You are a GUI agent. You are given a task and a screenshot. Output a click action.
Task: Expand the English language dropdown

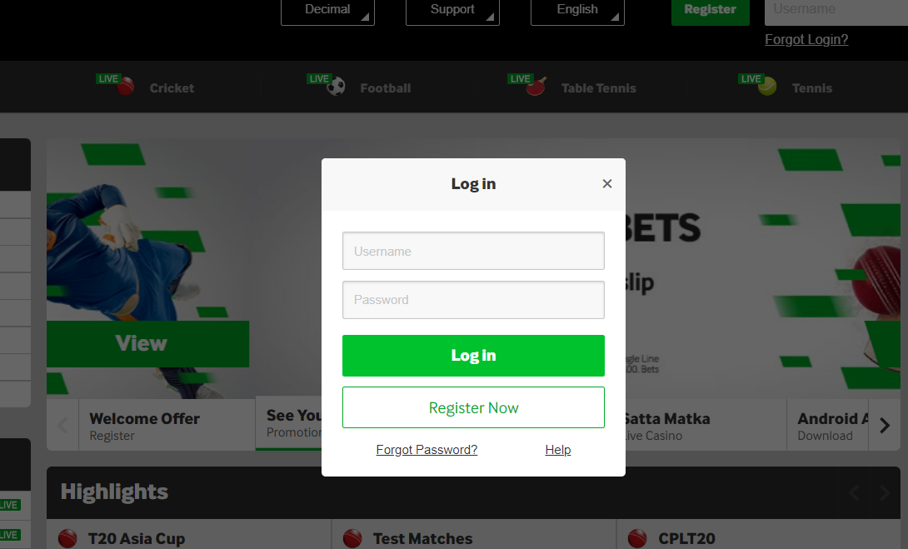(578, 11)
